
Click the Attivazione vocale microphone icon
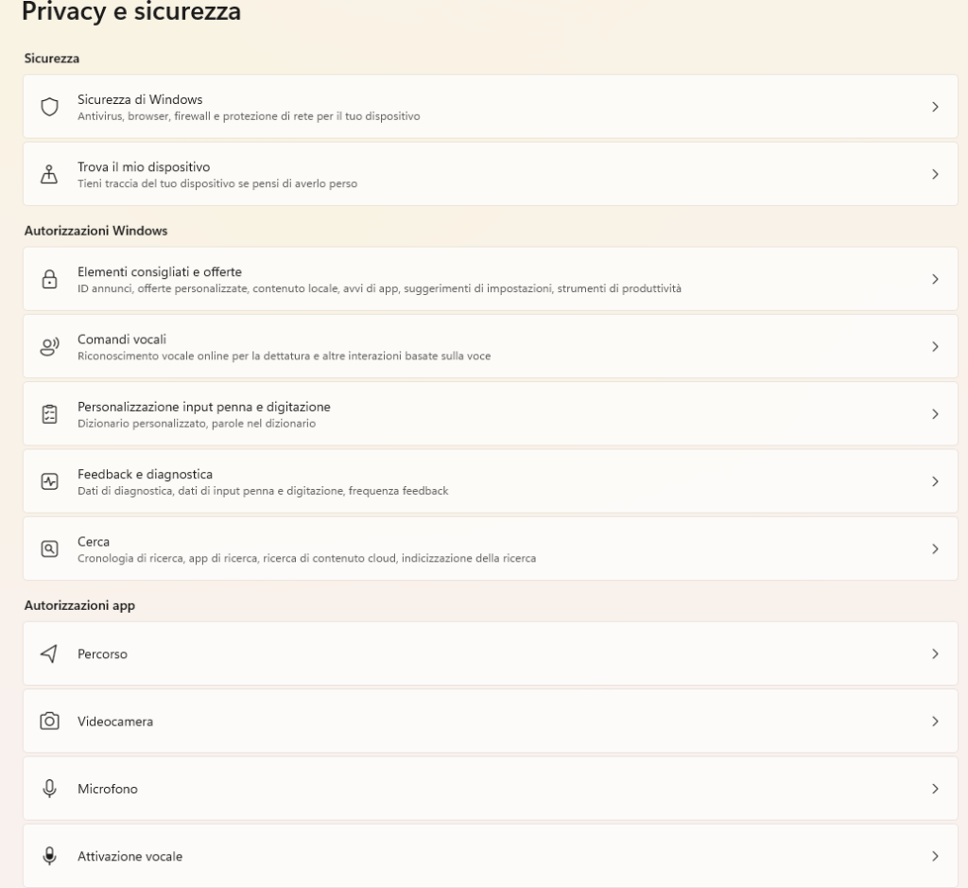coord(50,856)
